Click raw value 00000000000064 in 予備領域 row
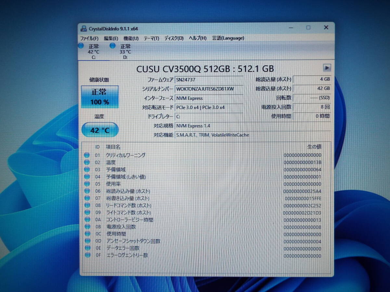 pyautogui.click(x=303, y=169)
